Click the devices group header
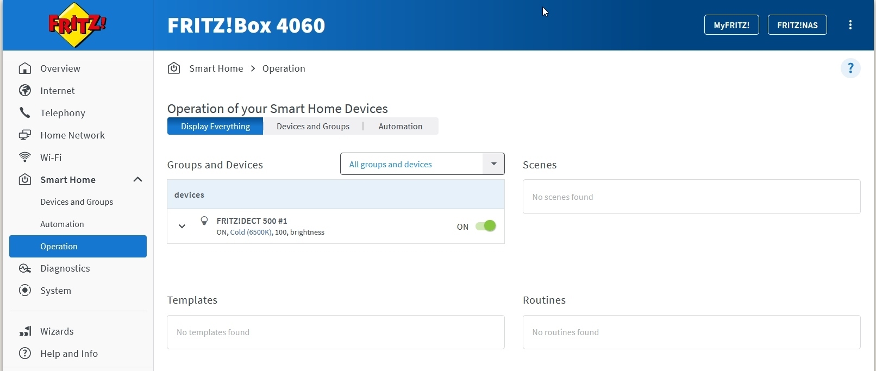 [x=336, y=194]
